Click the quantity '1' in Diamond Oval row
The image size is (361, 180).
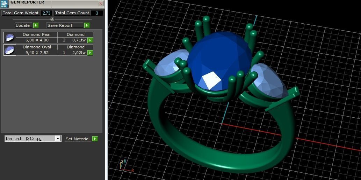tap(64, 53)
